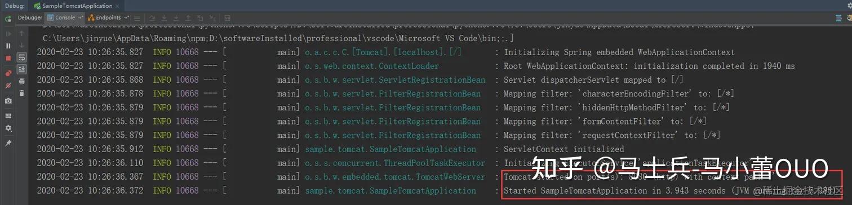Click the camera thread dump icon

pyautogui.click(x=8, y=101)
